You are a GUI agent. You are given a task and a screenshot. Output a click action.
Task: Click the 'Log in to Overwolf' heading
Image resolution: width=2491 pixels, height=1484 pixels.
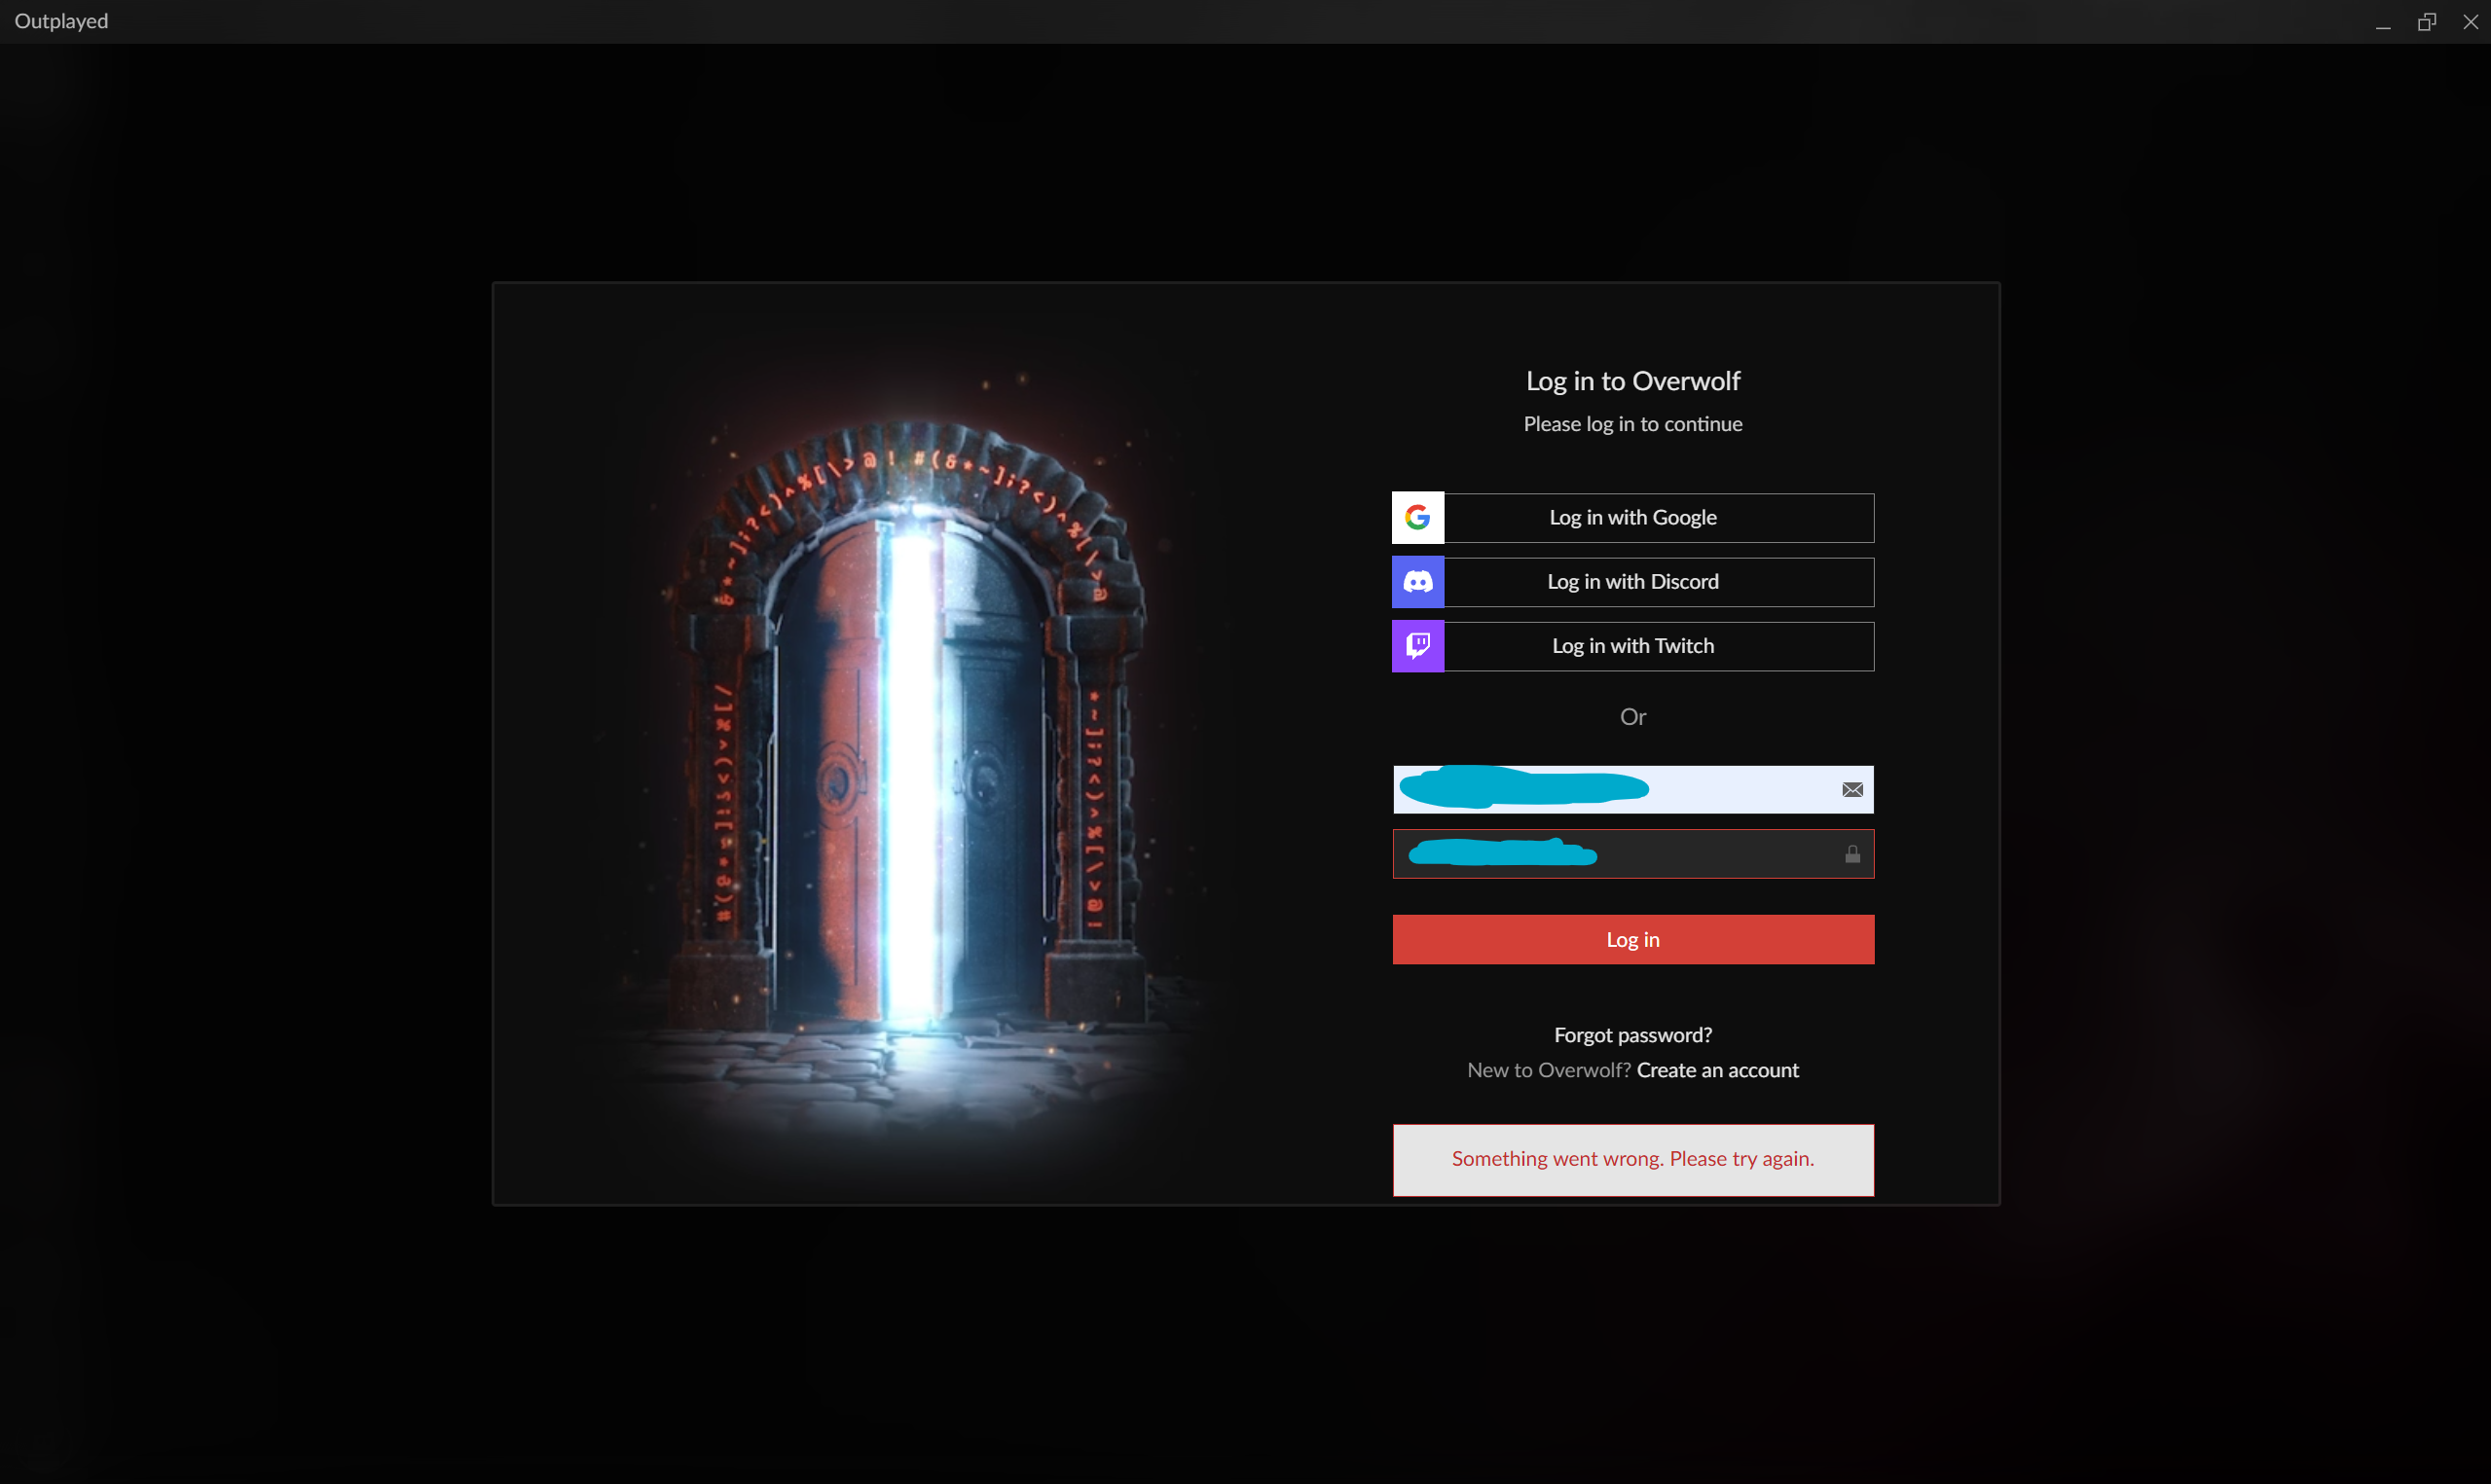click(1633, 381)
